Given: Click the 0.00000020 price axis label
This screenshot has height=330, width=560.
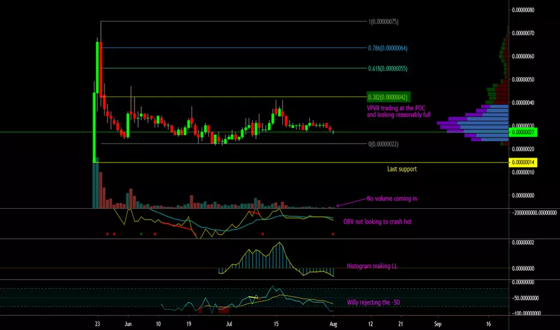Looking at the screenshot, I should click(x=523, y=149).
